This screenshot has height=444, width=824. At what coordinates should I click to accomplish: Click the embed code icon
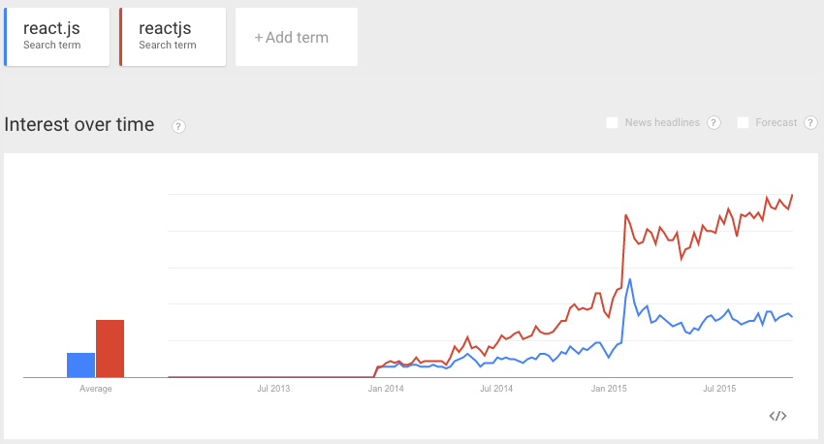click(777, 415)
